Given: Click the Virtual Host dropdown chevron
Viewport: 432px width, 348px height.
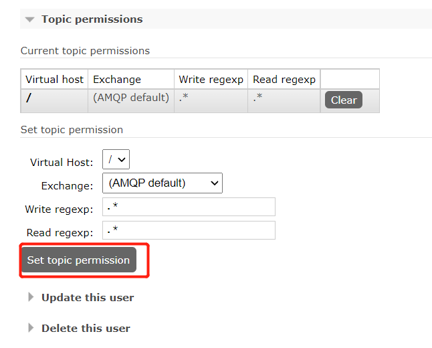Looking at the screenshot, I should (x=122, y=160).
